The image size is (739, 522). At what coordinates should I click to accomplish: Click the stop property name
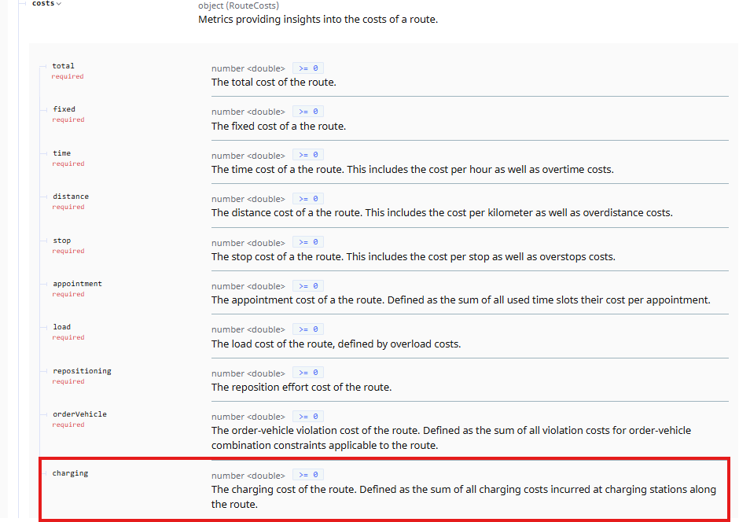(62, 241)
